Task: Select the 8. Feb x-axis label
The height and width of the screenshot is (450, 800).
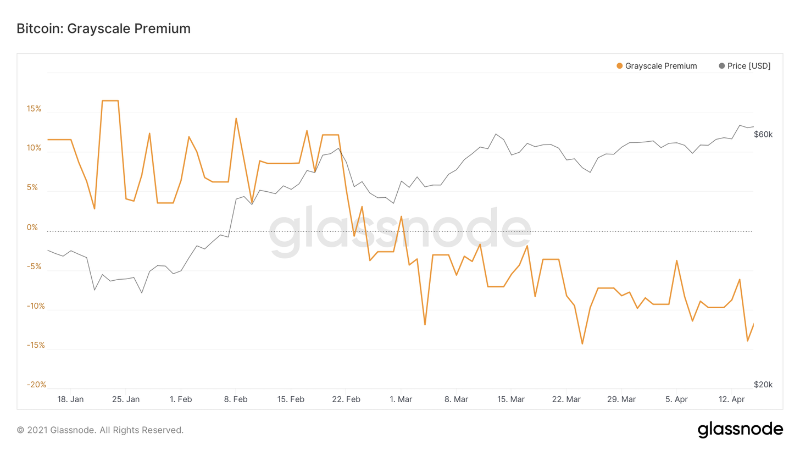Action: [235, 399]
